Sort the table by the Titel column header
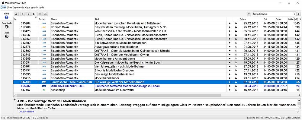Image resolution: width=302 pixels, height=120 pixels. click(160, 19)
